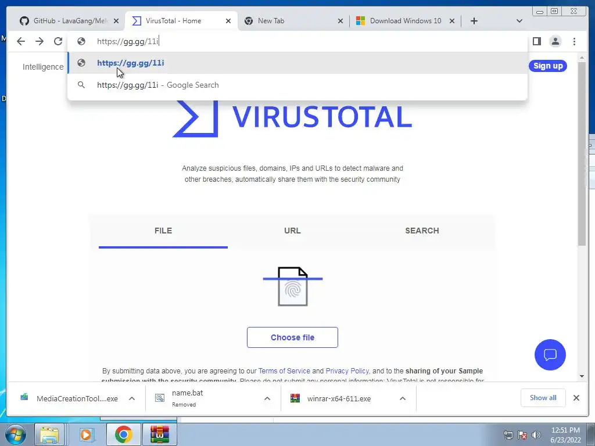Open Windows Media Player from the taskbar
The width and height of the screenshot is (595, 446).
86,434
